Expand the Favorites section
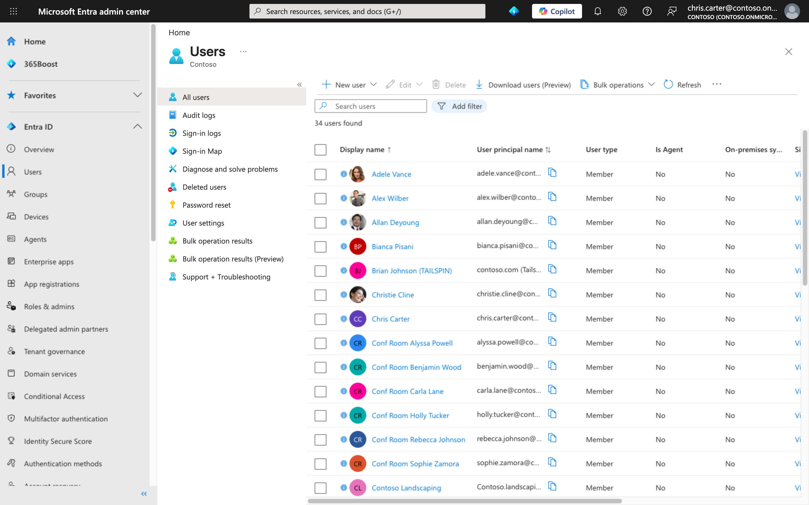The width and height of the screenshot is (809, 505). coord(137,95)
